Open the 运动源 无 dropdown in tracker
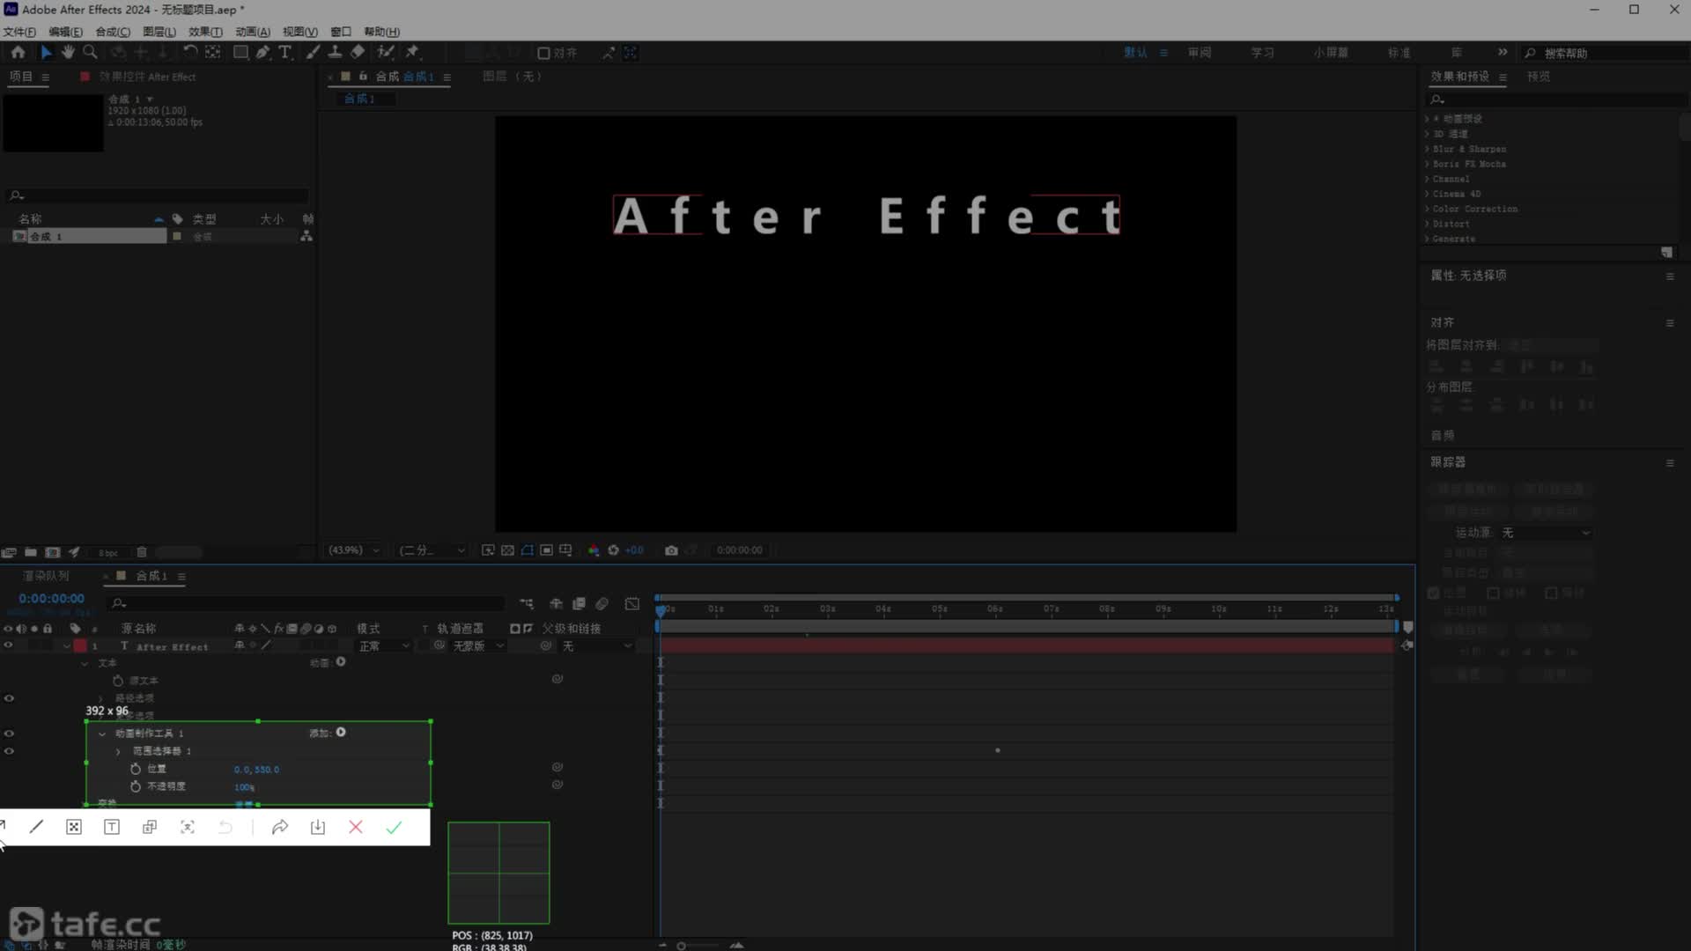1691x951 pixels. [x=1547, y=533]
